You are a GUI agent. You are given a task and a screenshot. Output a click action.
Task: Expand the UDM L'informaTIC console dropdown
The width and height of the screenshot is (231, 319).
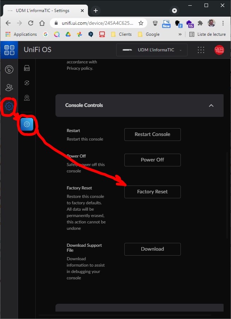click(x=152, y=50)
